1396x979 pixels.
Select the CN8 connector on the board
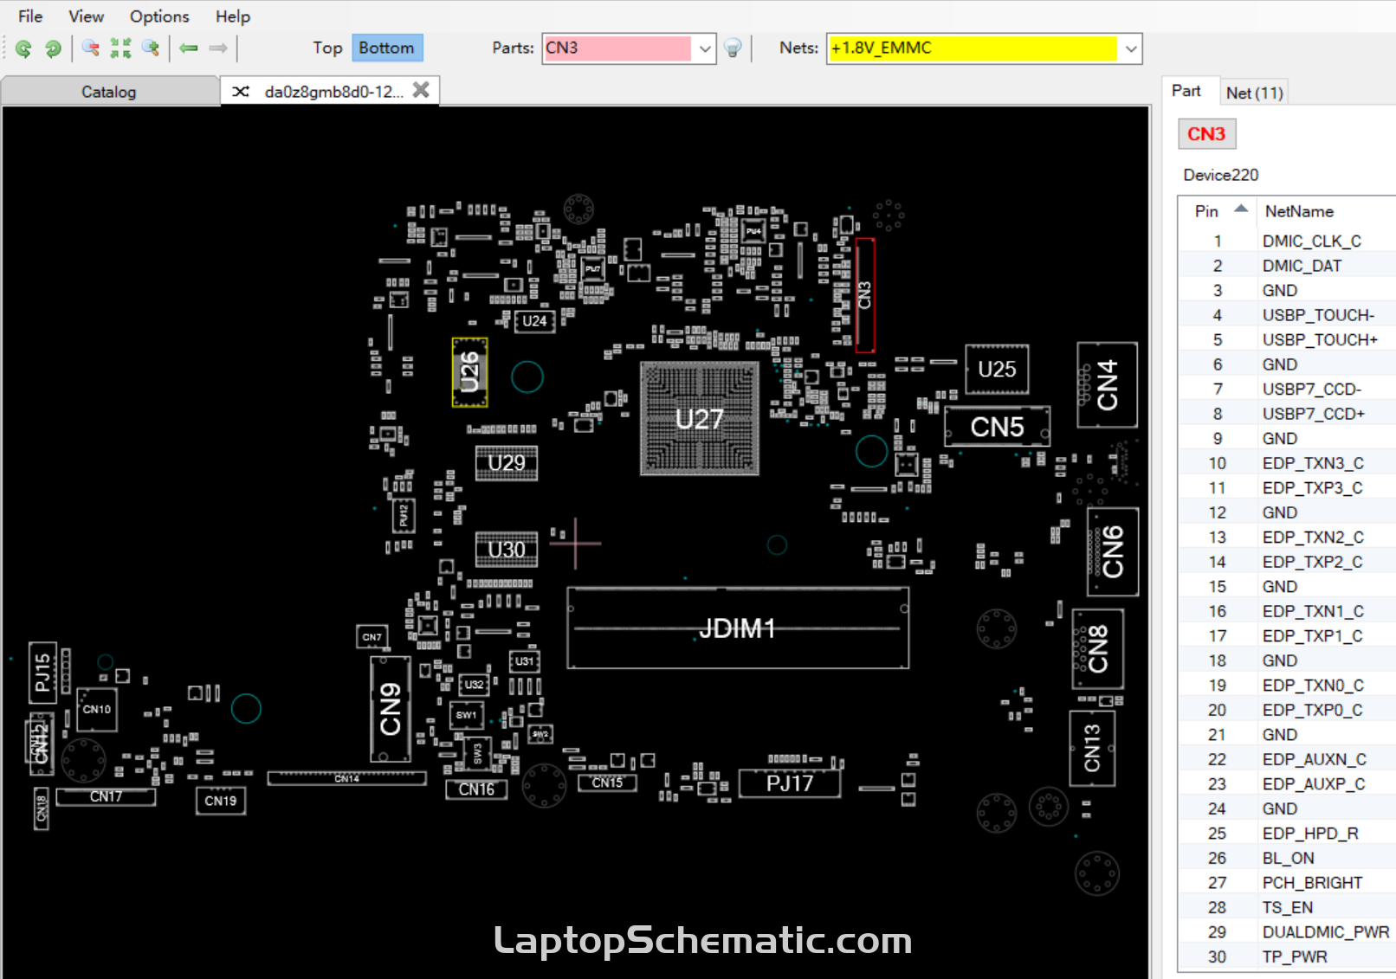pos(1098,649)
